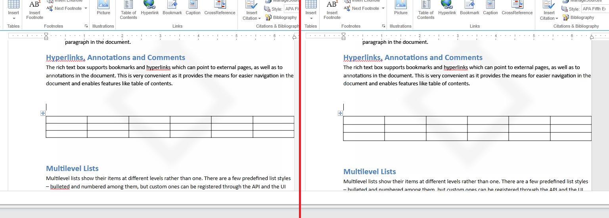Expand the Next Footnote dropdown arrow in left pane

[x=86, y=8]
